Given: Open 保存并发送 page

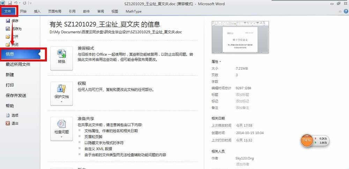Looking at the screenshot, I should (16, 96).
